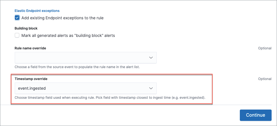The image size is (277, 126).
Task: Click the Elastic Endpoint exceptions heading
Action: coord(37,11)
